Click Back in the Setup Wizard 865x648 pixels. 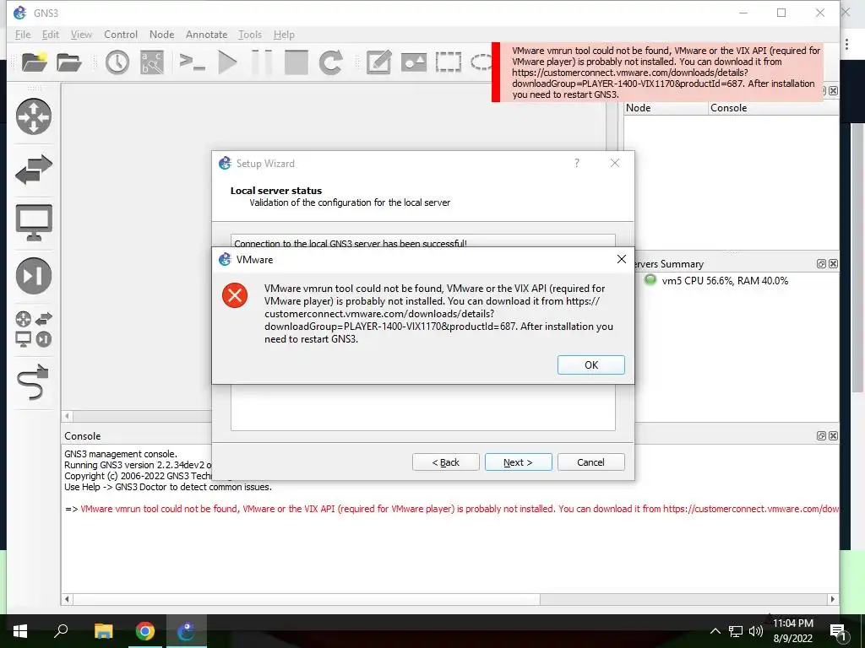446,462
